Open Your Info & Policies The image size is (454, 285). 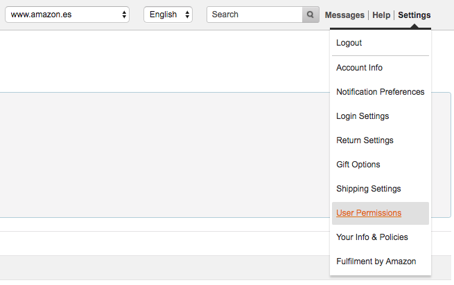click(372, 237)
